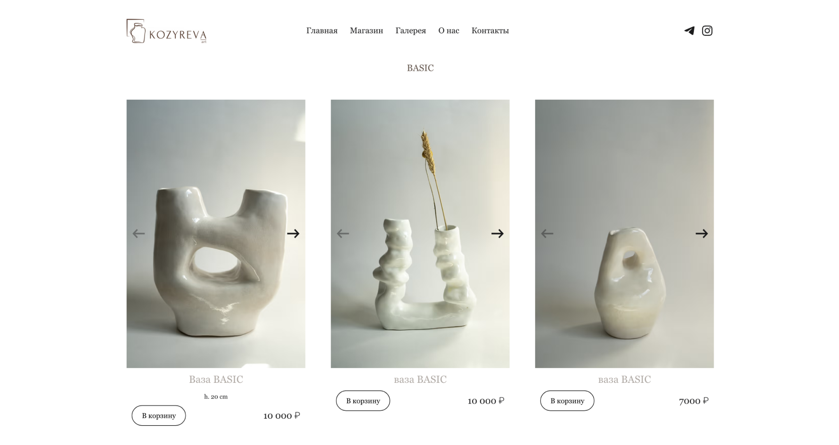Click the Kozyreva art logo
The width and height of the screenshot is (839, 445).
[x=166, y=31]
